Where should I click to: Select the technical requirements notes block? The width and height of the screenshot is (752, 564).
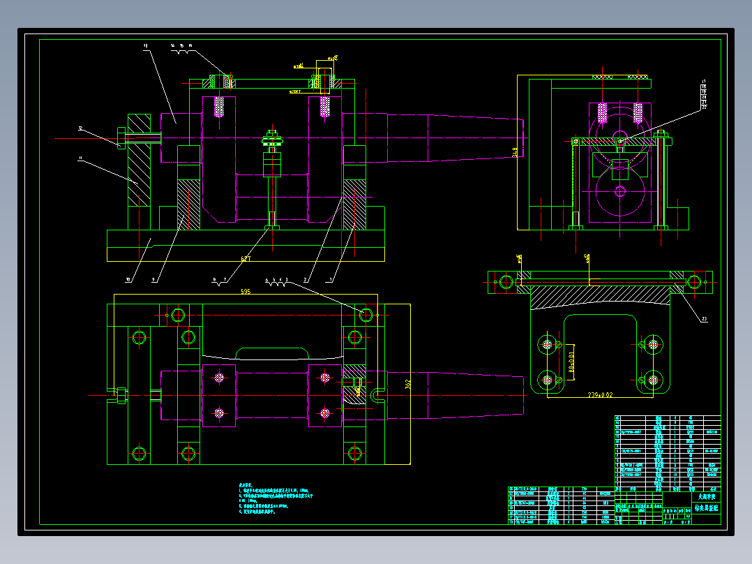tap(276, 499)
